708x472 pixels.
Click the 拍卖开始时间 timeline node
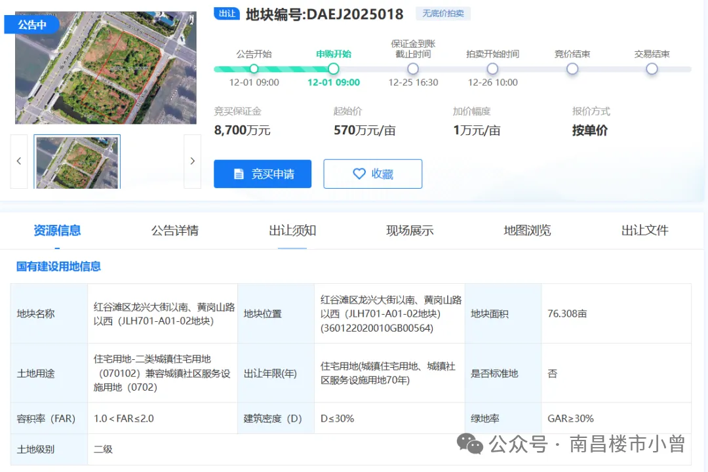tap(492, 69)
